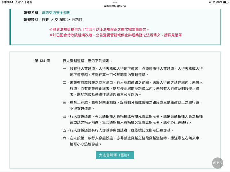The height and width of the screenshot is (172, 230).
Task: Click the red notice about 歷史法規
Action: 99,29
